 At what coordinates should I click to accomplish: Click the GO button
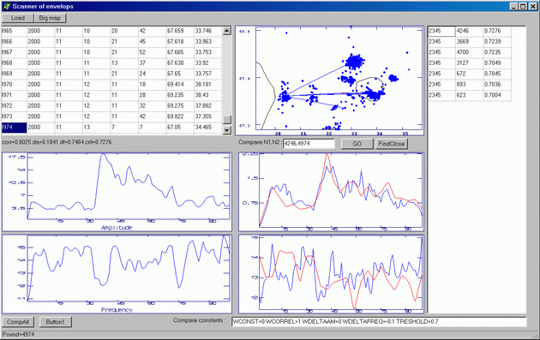click(357, 144)
